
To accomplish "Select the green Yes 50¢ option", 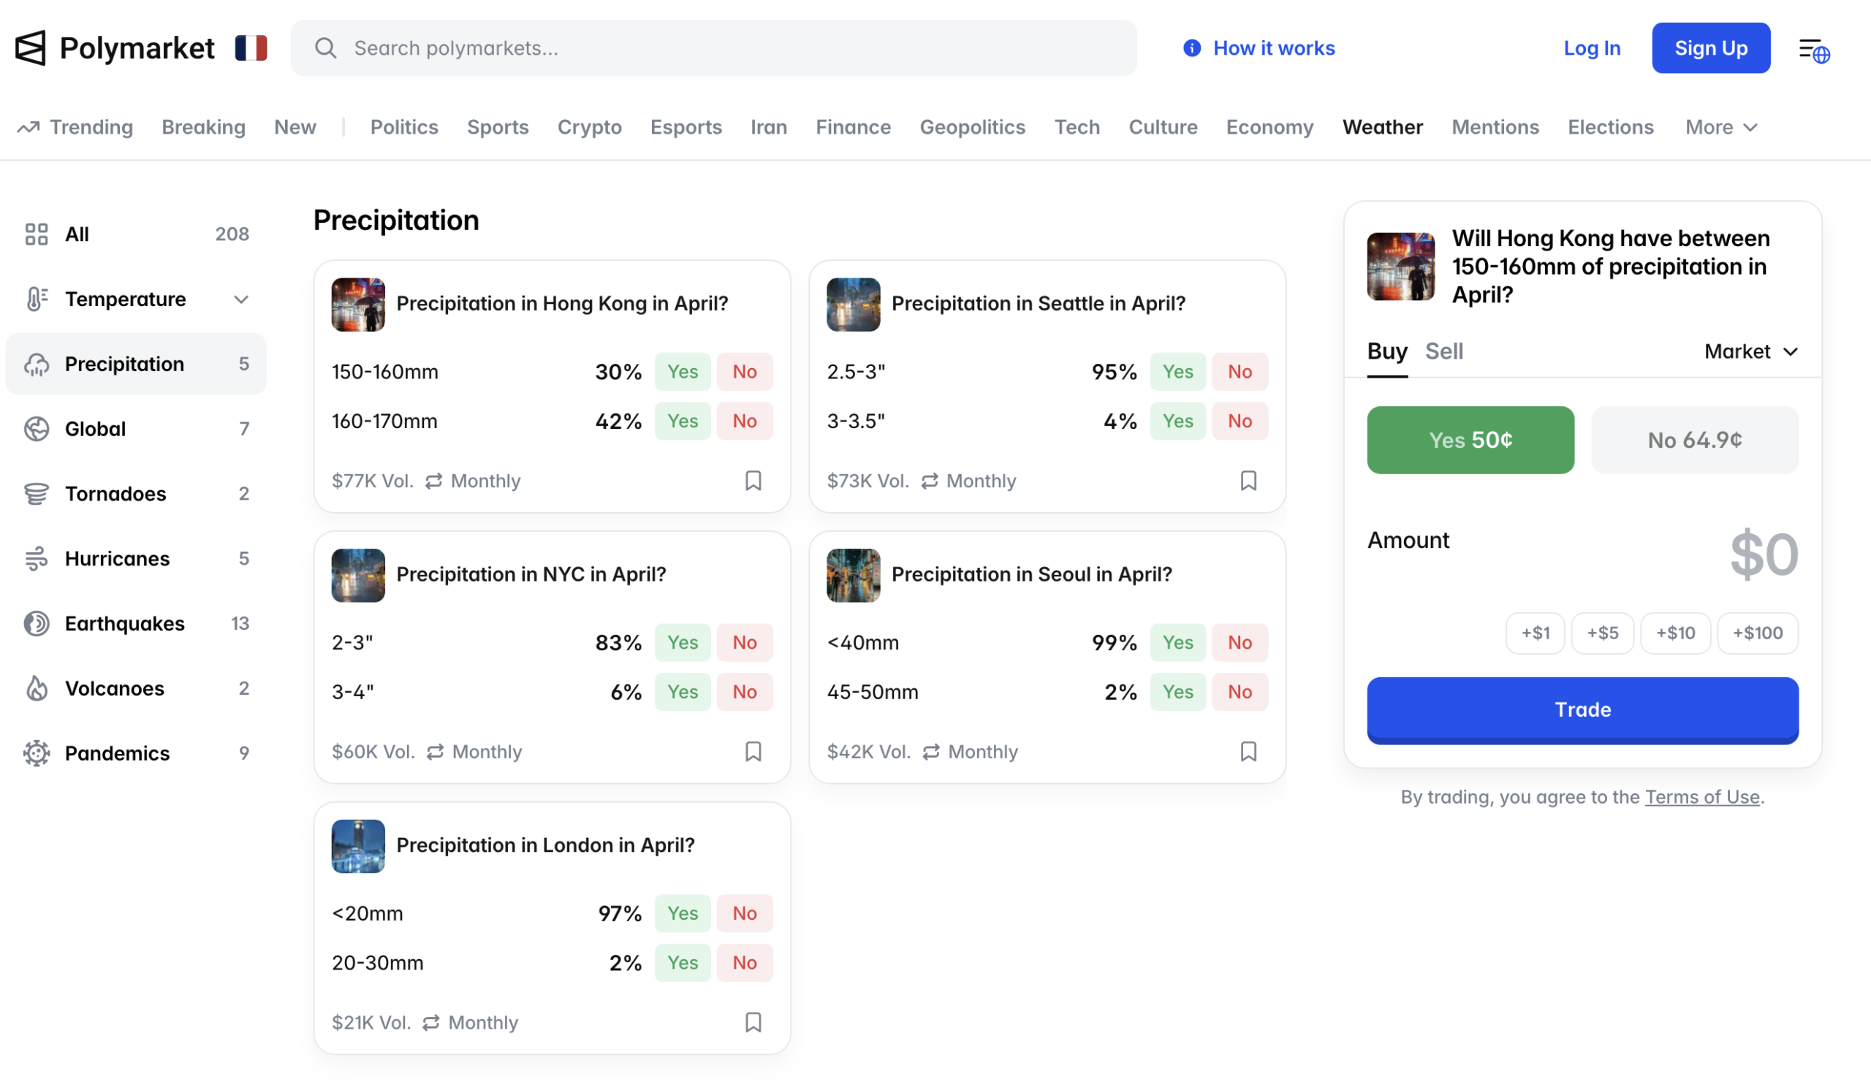I will [x=1470, y=439].
